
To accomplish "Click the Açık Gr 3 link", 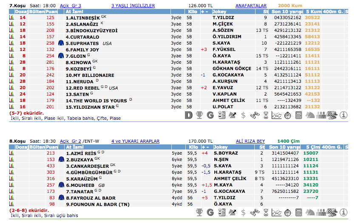I will (71, 6).
